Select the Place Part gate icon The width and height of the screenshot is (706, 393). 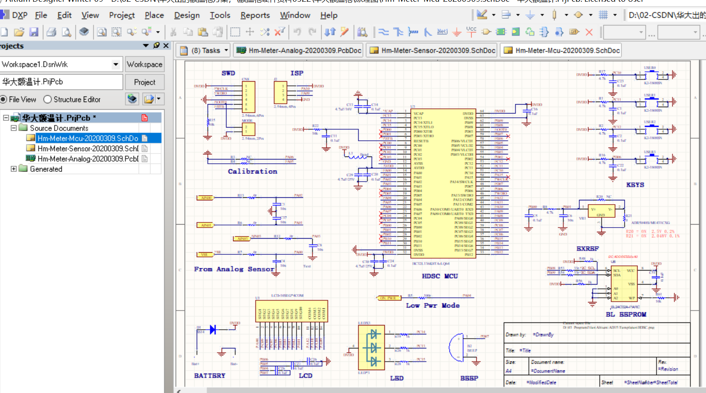[486, 32]
